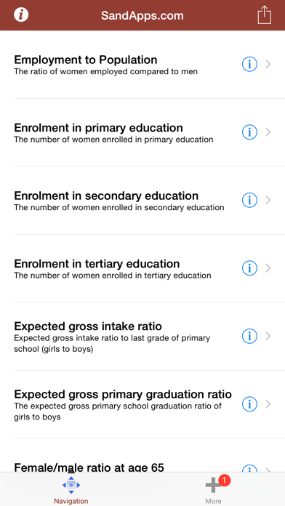Switch to the Navigation tab
Image resolution: width=285 pixels, height=506 pixels.
pyautogui.click(x=71, y=489)
